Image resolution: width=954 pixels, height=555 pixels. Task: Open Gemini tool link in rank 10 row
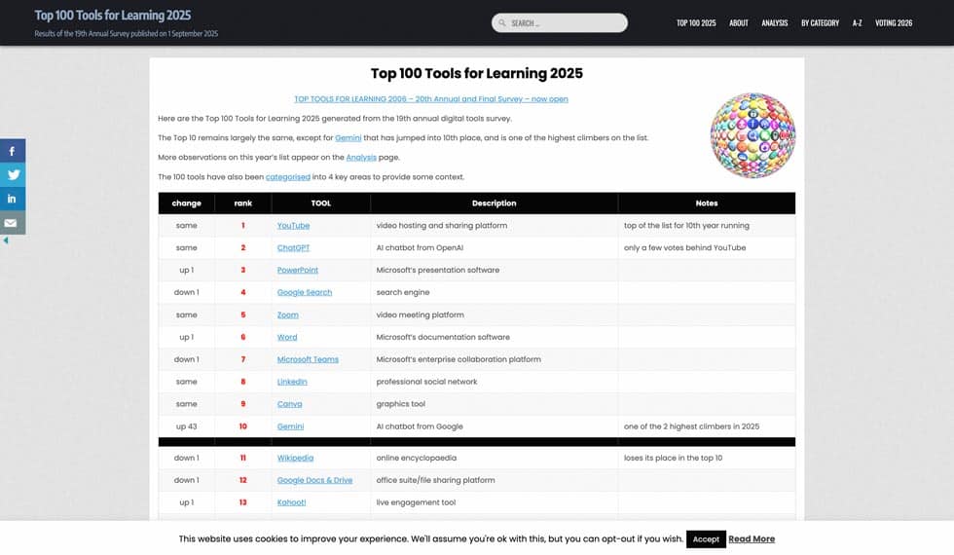pyautogui.click(x=290, y=426)
